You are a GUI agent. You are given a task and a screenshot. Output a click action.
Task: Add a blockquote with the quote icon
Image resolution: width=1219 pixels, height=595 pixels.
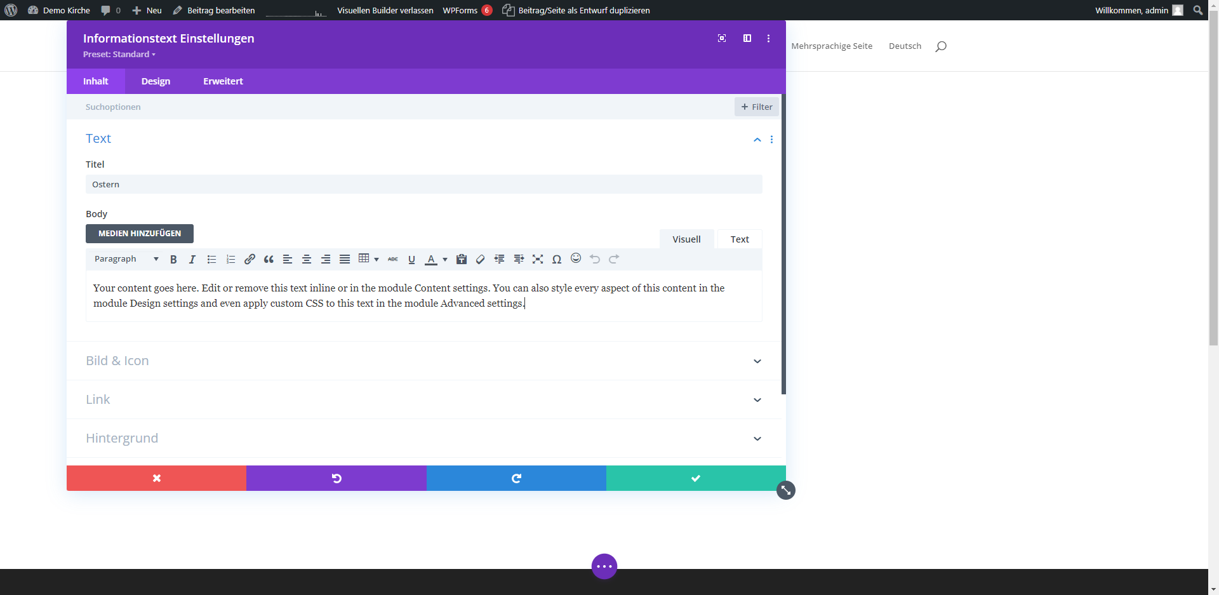click(x=269, y=259)
